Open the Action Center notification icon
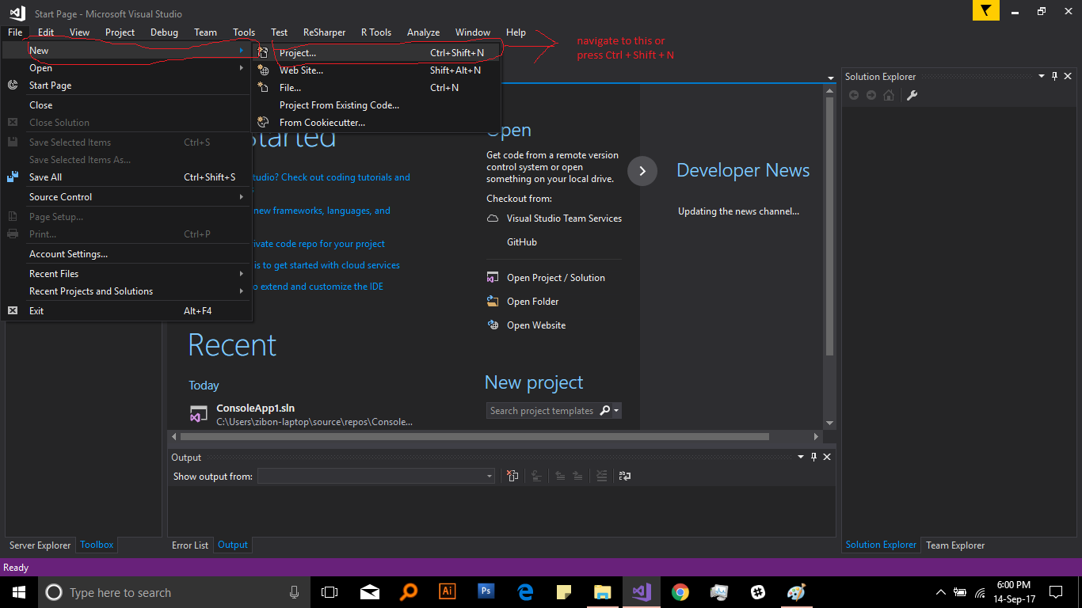 pos(1055,592)
